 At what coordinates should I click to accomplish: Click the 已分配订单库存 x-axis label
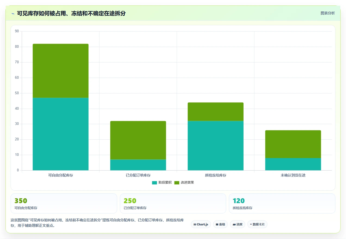click(138, 175)
